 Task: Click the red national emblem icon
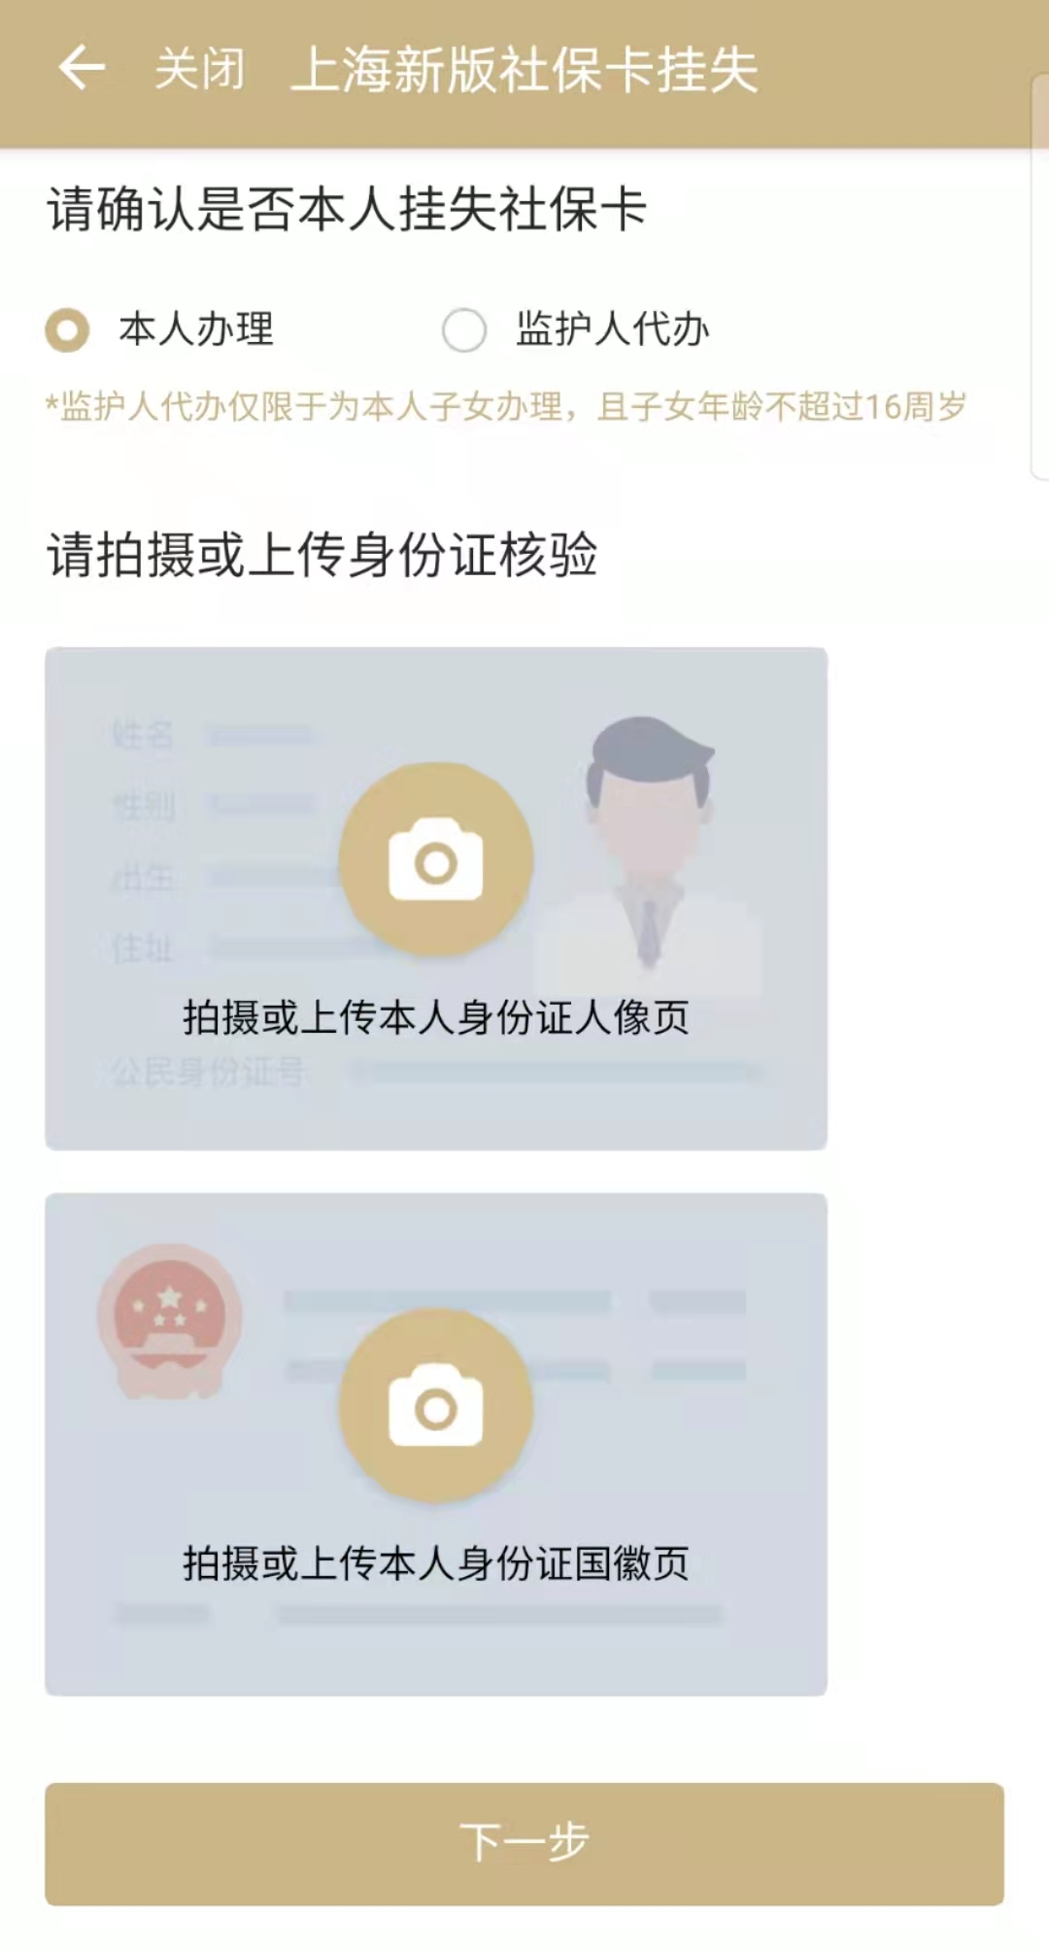point(170,1320)
